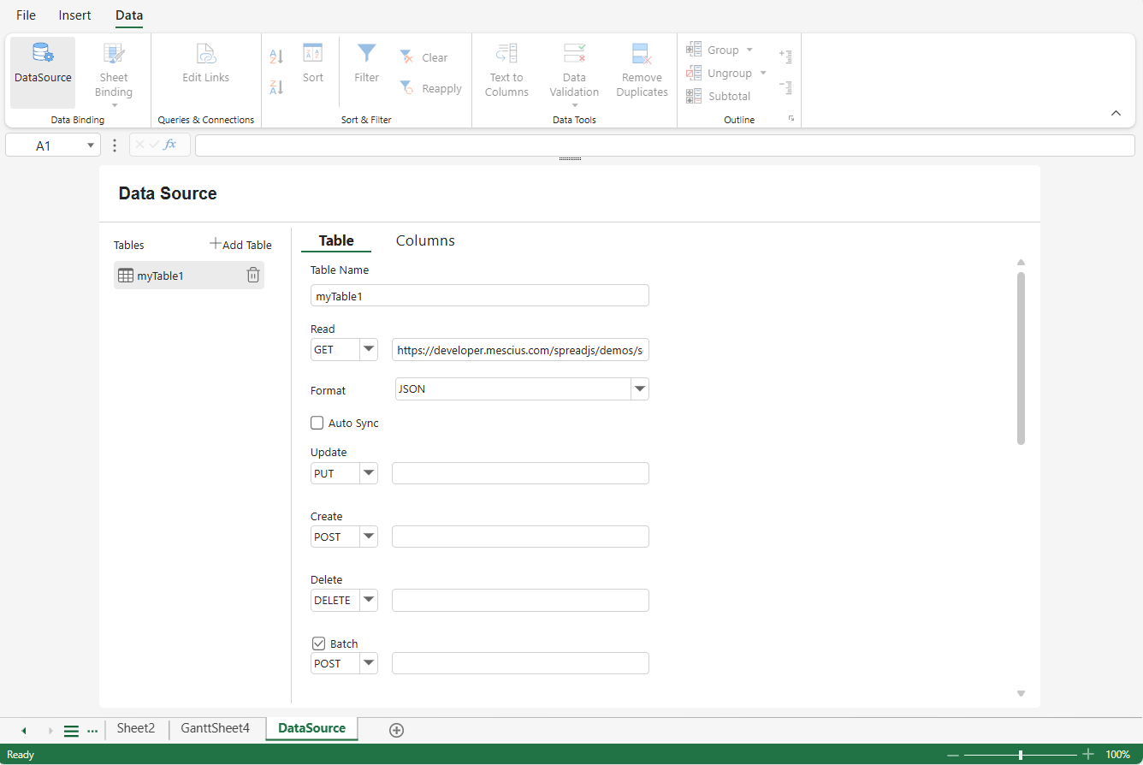The height and width of the screenshot is (765, 1143).
Task: Open formula bar options dots
Action: 115,145
